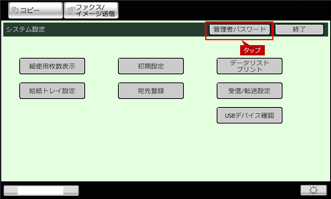Click the システム設定 title text
Image resolution: width=331 pixels, height=199 pixels.
(x=25, y=30)
